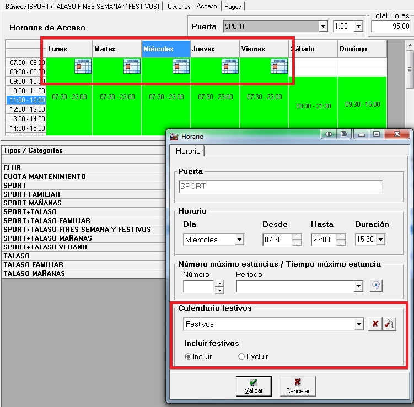414x407 pixels.
Task: Expand the Día dropdown showing Miércoles
Action: [239, 240]
